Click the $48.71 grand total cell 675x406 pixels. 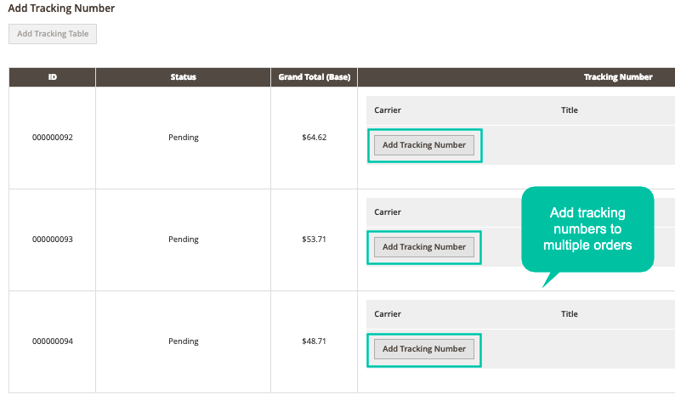tap(315, 341)
